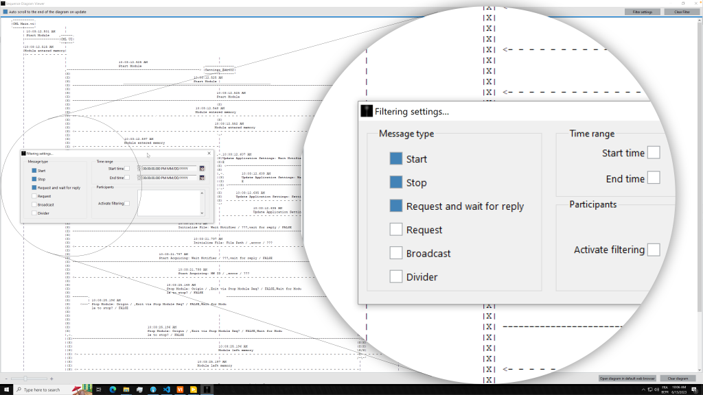
Task: Open Task View from the taskbar
Action: (99, 390)
